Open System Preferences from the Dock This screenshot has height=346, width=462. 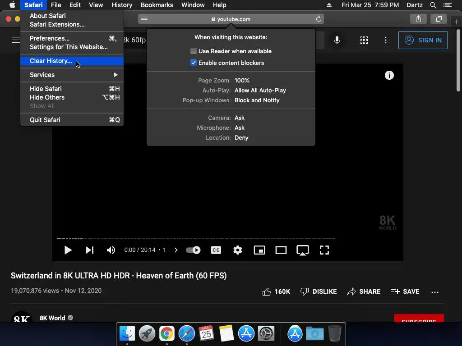[266, 334]
